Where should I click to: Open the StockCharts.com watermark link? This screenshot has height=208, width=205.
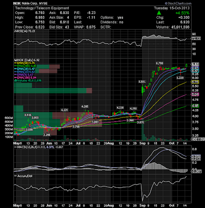click(x=178, y=3)
